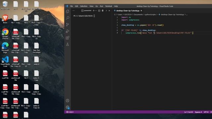Select the 'file 2' desktop file

[26, 19]
